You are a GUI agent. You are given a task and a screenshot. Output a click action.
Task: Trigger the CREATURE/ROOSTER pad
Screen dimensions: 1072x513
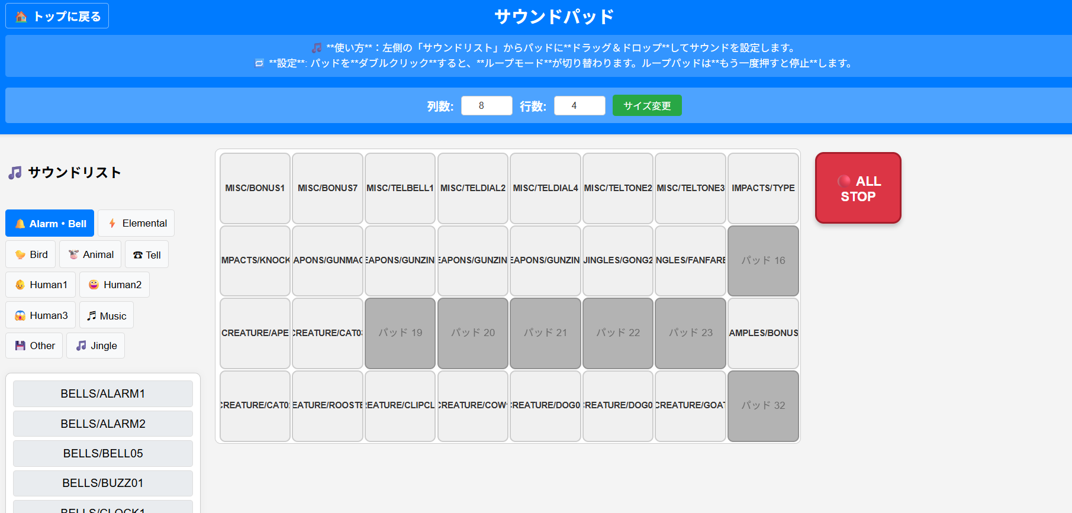pos(327,405)
